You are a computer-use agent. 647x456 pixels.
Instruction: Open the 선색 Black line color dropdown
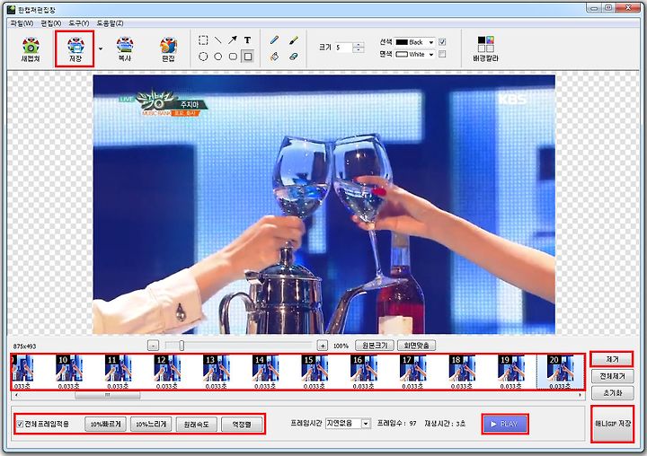click(x=430, y=42)
